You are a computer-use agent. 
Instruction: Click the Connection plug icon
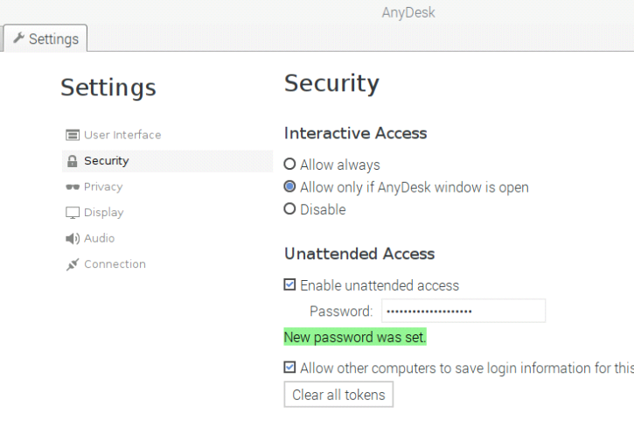click(73, 264)
